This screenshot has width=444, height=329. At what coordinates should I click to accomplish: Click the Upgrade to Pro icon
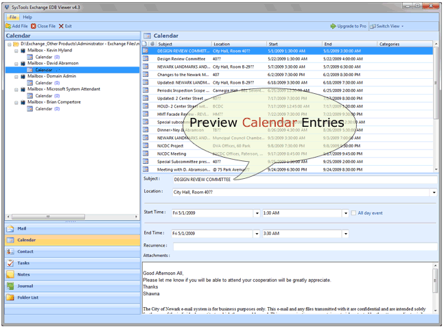(x=333, y=26)
